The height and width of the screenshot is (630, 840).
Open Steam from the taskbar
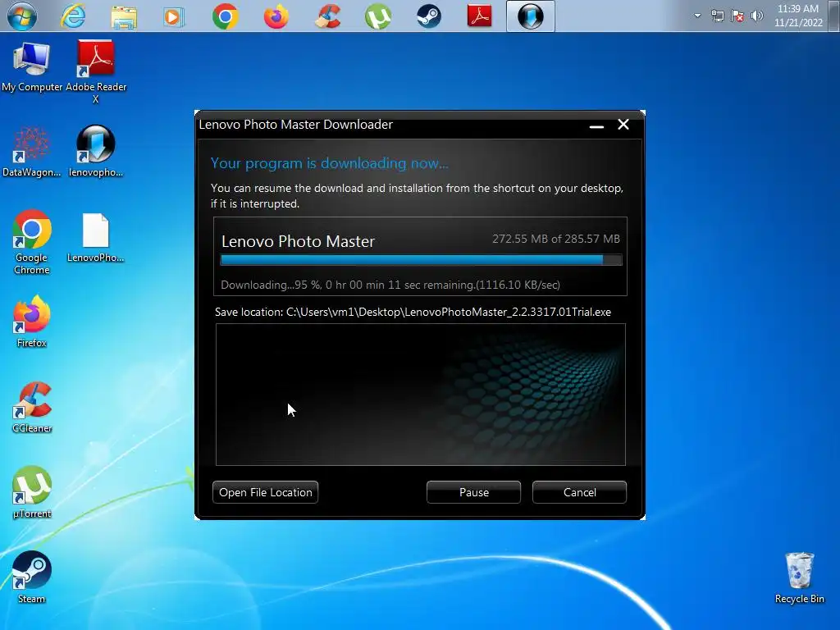pyautogui.click(x=429, y=16)
